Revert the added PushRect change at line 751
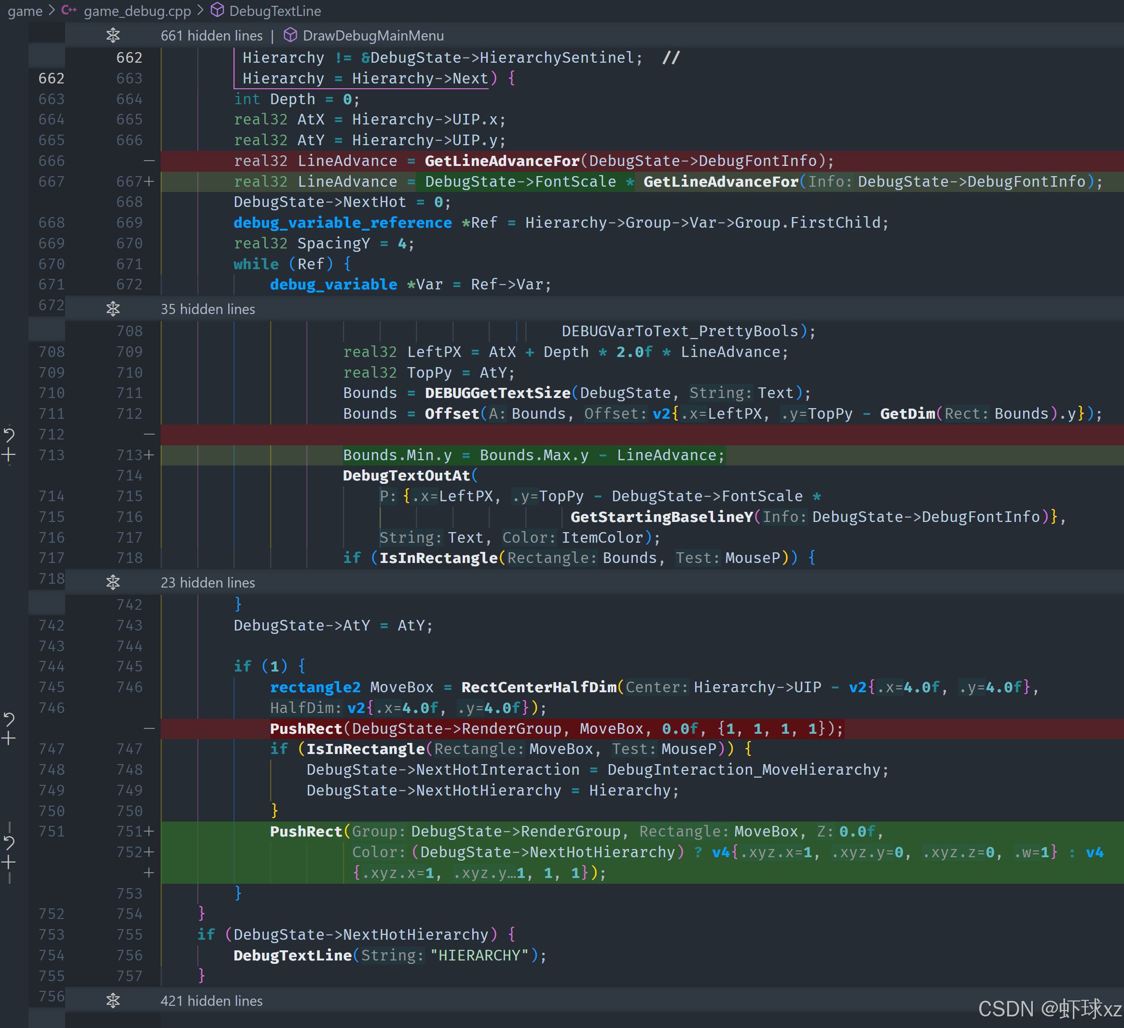 [x=8, y=842]
